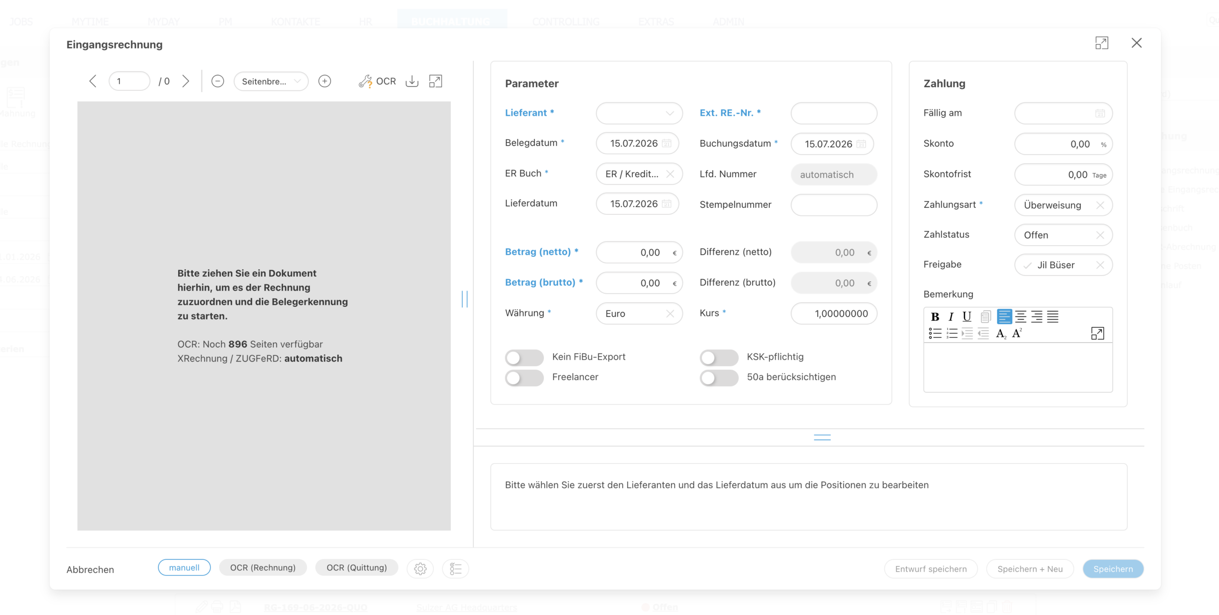Turn on the Freelancer toggle

pos(524,378)
